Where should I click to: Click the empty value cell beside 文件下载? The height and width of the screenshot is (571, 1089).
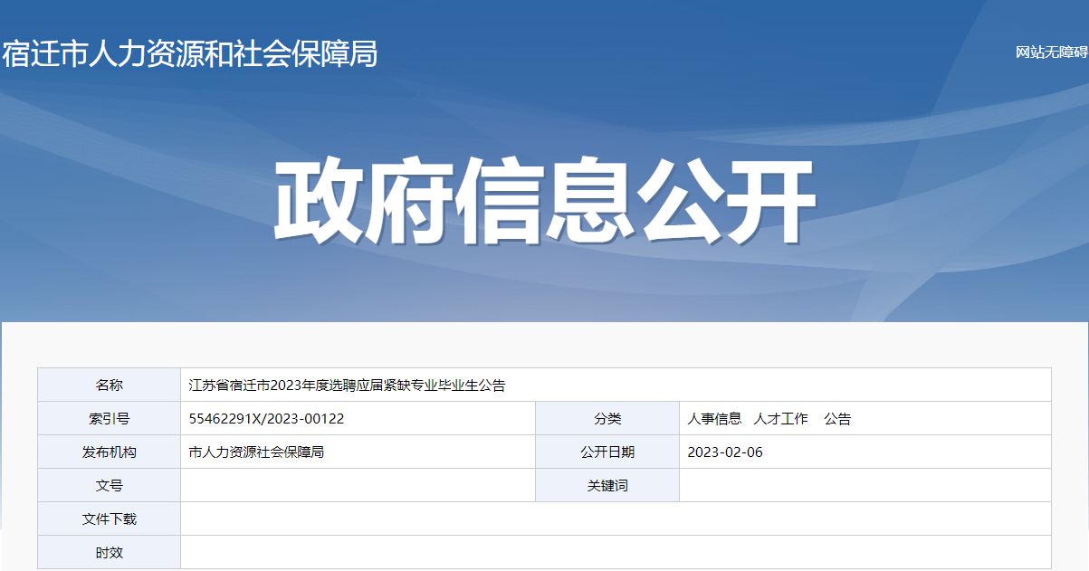tap(616, 519)
